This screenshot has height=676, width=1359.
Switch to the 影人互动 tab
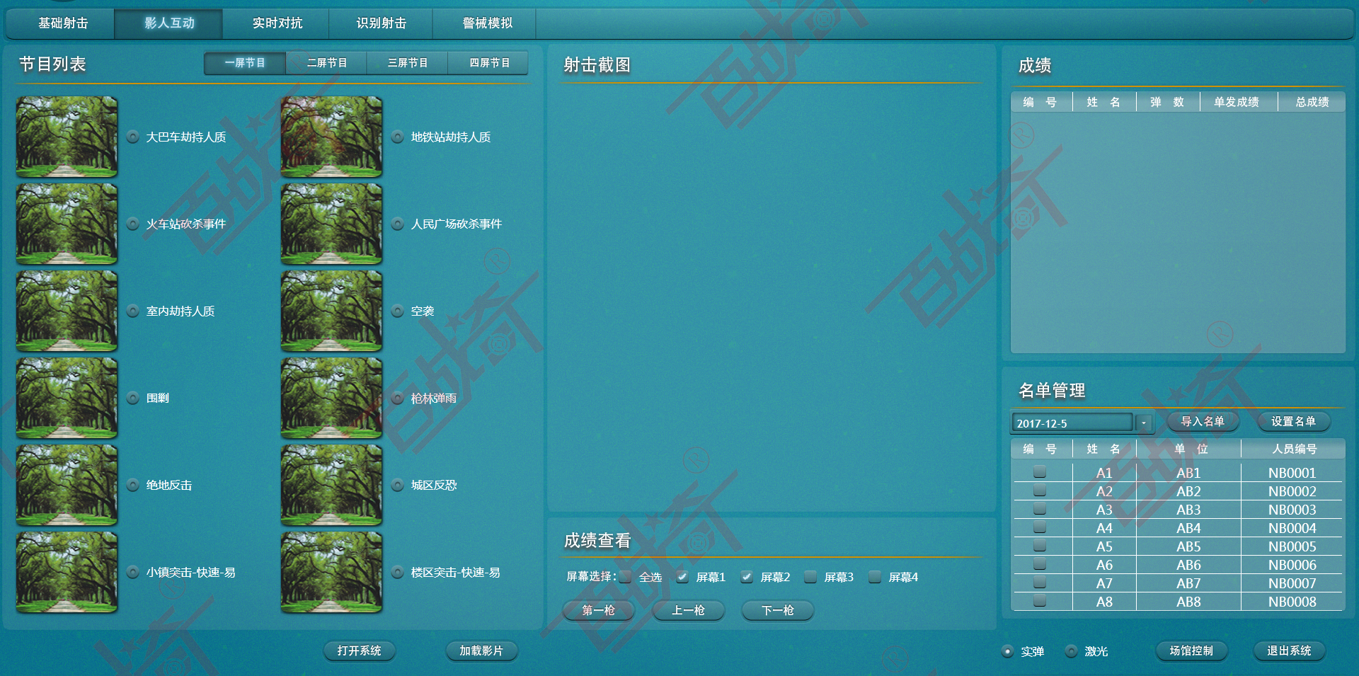click(x=169, y=23)
